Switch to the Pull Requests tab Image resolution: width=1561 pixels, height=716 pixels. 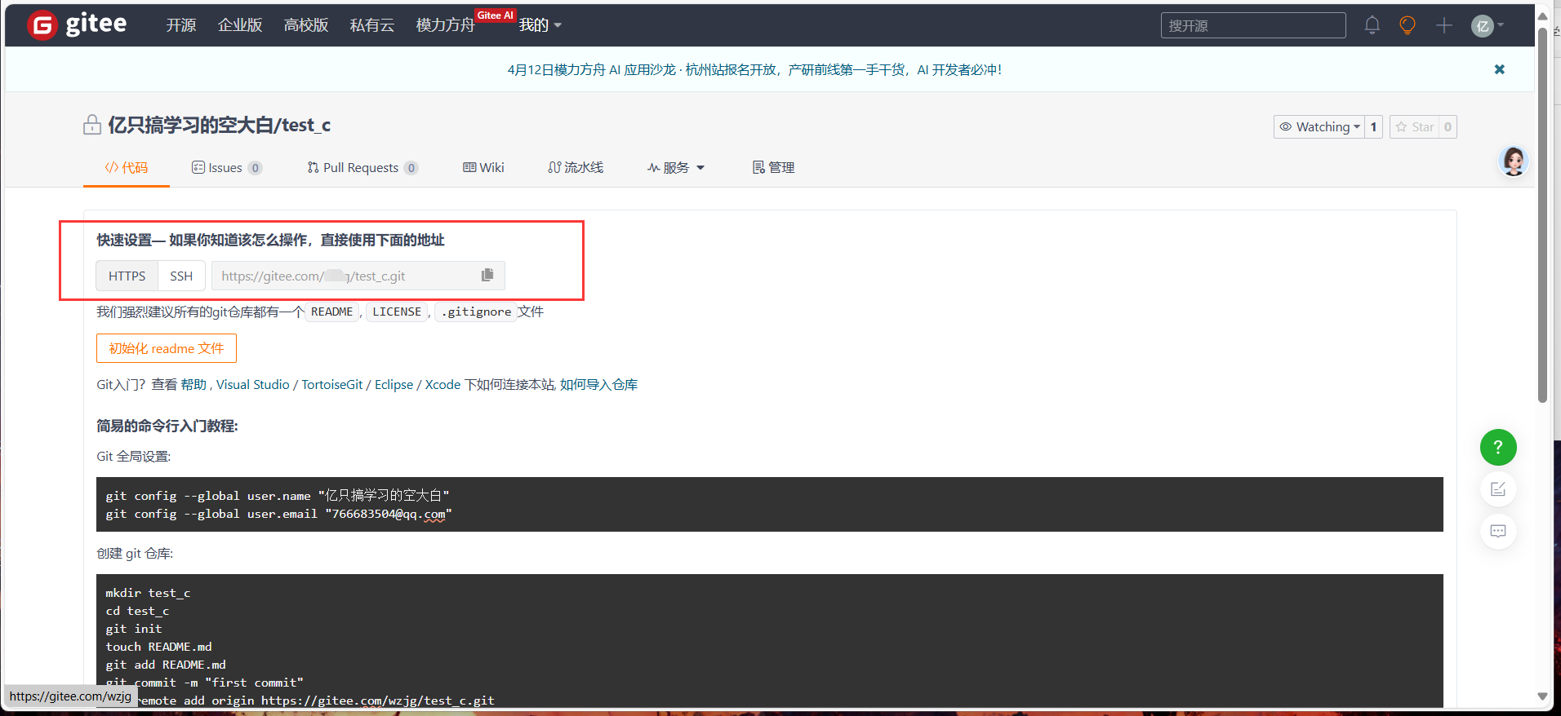click(362, 167)
